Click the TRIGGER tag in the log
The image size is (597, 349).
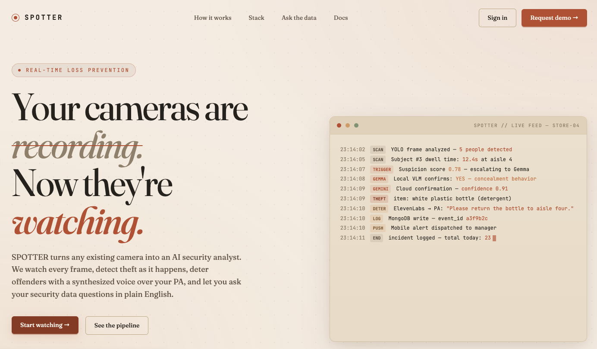click(382, 170)
